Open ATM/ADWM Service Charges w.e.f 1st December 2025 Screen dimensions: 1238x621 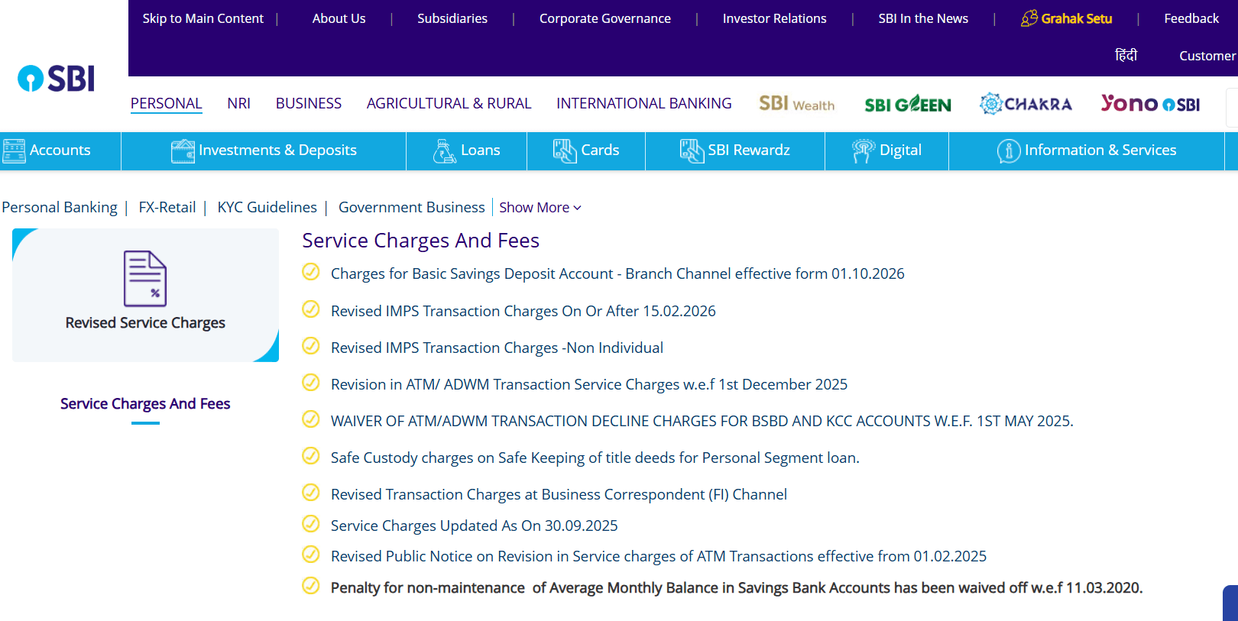pyautogui.click(x=589, y=384)
